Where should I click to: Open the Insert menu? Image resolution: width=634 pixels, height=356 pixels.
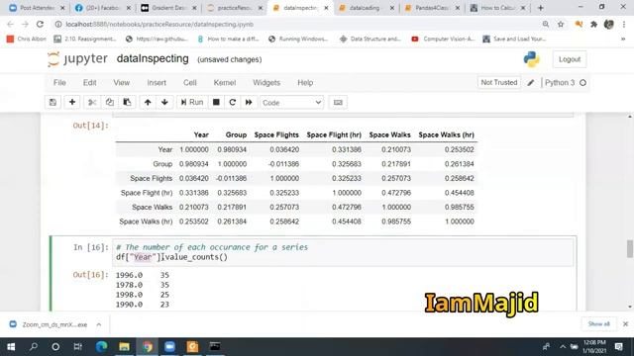click(x=157, y=83)
